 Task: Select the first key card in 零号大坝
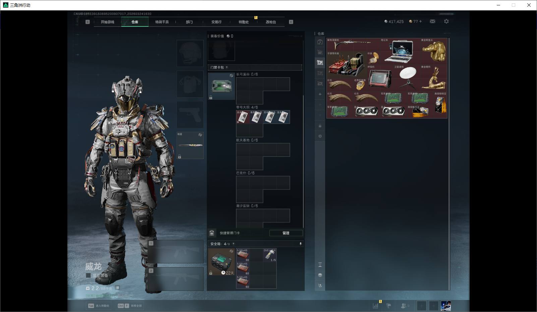coord(243,117)
